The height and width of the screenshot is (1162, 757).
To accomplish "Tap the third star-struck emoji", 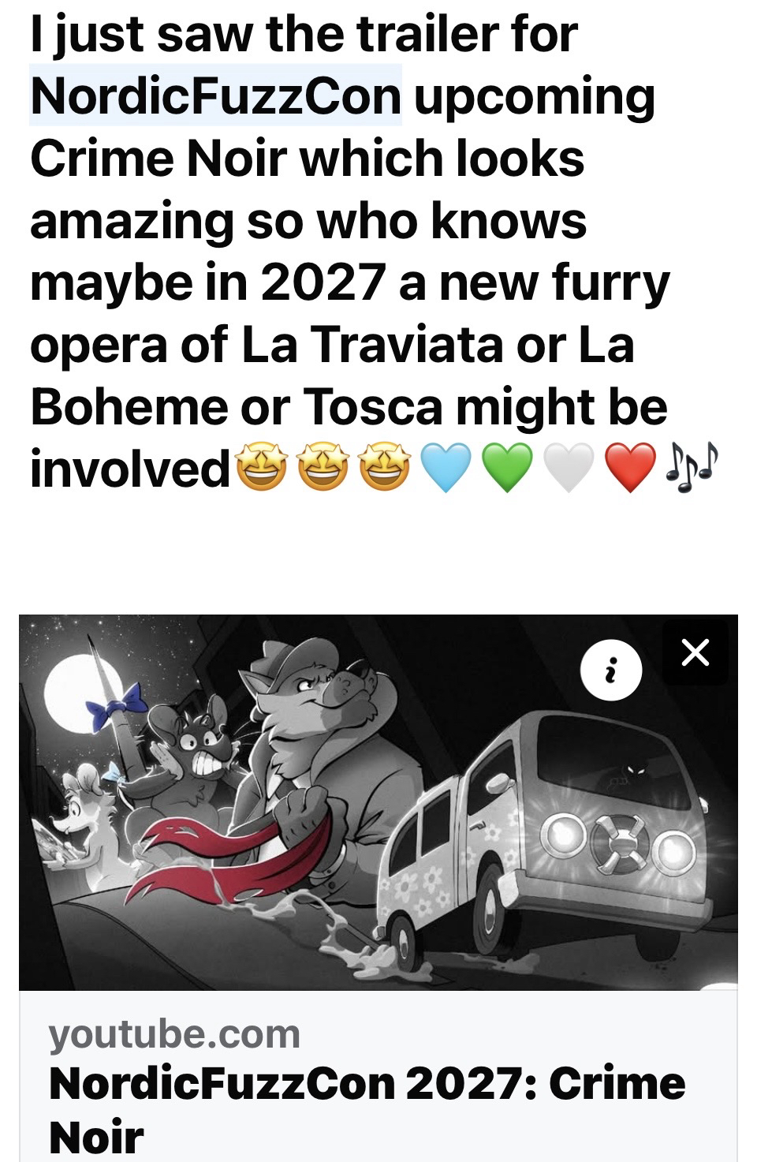I will pos(385,469).
